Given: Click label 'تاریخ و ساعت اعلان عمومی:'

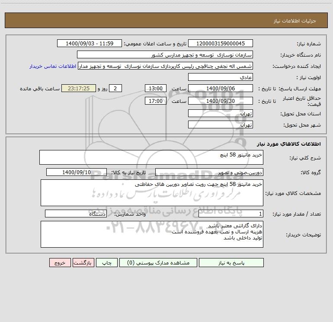Looking at the screenshot, I should [155, 44].
